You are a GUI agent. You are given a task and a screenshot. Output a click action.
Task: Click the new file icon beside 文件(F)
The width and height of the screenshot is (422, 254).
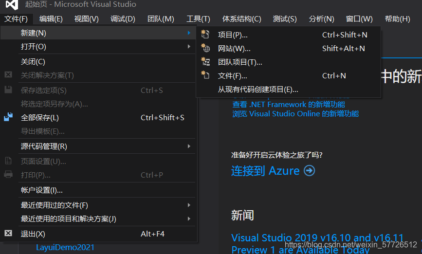205,75
